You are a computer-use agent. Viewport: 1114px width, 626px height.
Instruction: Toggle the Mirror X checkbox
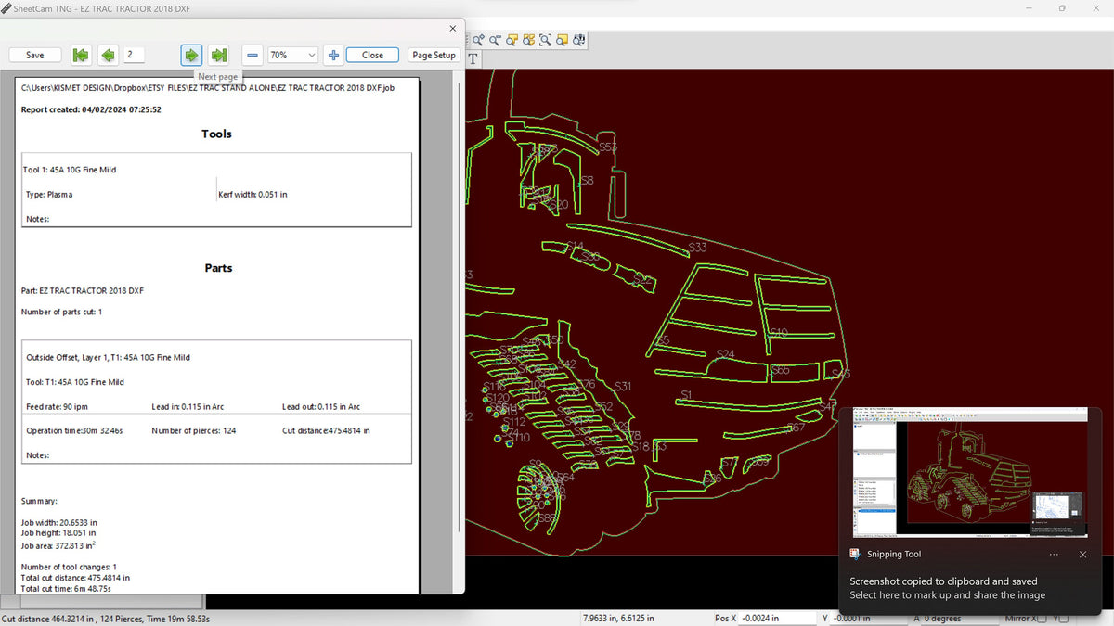tap(1043, 619)
